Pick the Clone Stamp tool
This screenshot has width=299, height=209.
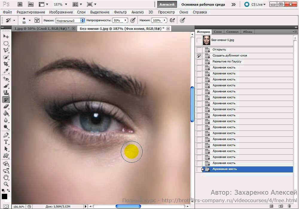6,93
